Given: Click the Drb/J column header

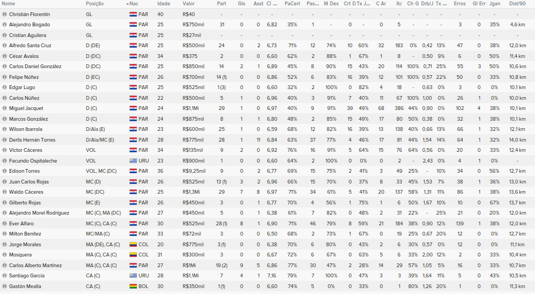Looking at the screenshot, I should coord(427,4).
